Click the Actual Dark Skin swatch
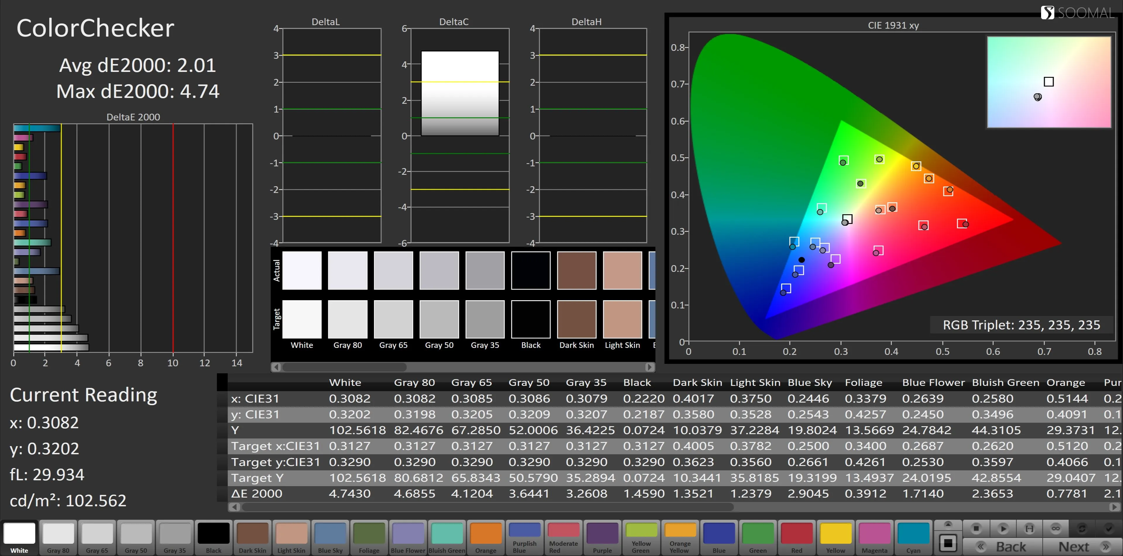 coord(576,270)
